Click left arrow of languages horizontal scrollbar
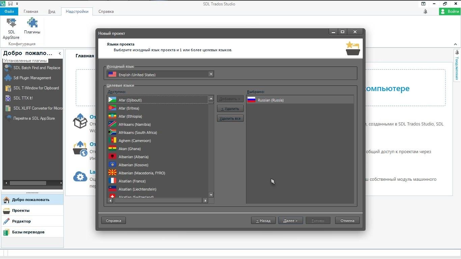Image resolution: width=461 pixels, height=259 pixels. point(110,200)
